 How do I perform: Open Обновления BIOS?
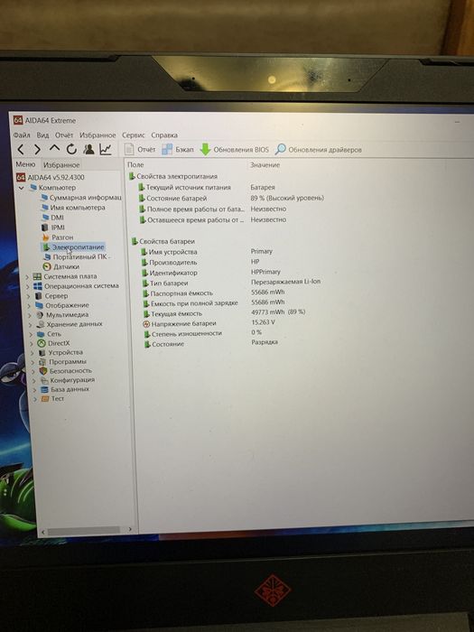click(x=234, y=150)
